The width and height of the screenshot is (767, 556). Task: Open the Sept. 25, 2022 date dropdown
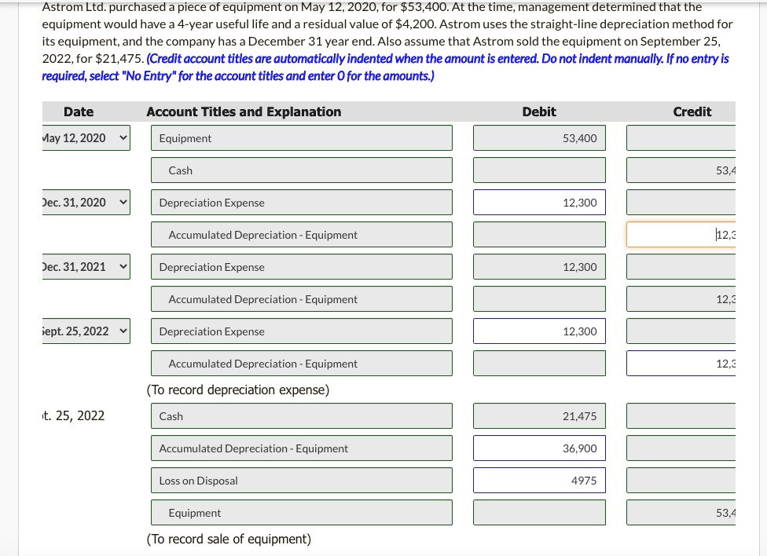[86, 331]
